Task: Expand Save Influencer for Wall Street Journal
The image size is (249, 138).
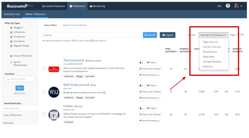Action: pyautogui.click(x=149, y=98)
